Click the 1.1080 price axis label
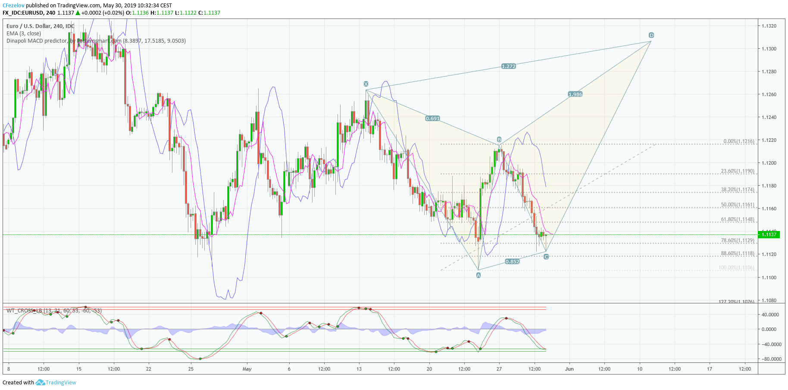 click(769, 300)
